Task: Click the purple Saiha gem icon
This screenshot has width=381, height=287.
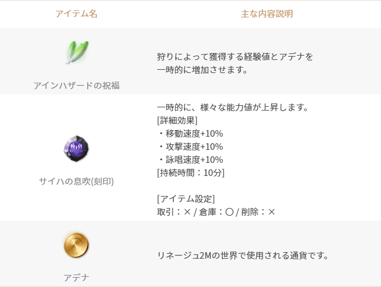Action: click(76, 149)
